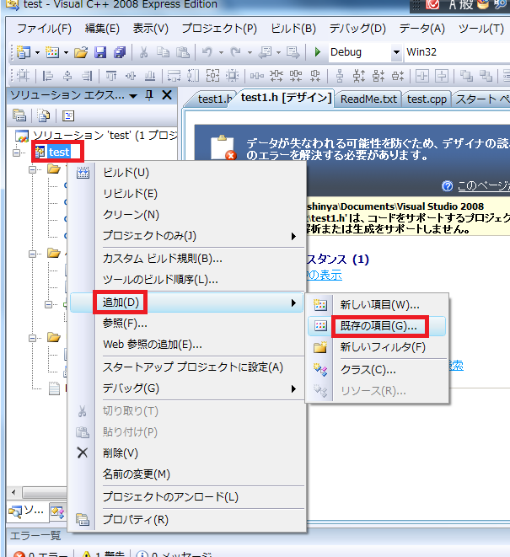Collapse the test project tree node
Image resolution: width=510 pixels, height=557 pixels.
pos(18,153)
